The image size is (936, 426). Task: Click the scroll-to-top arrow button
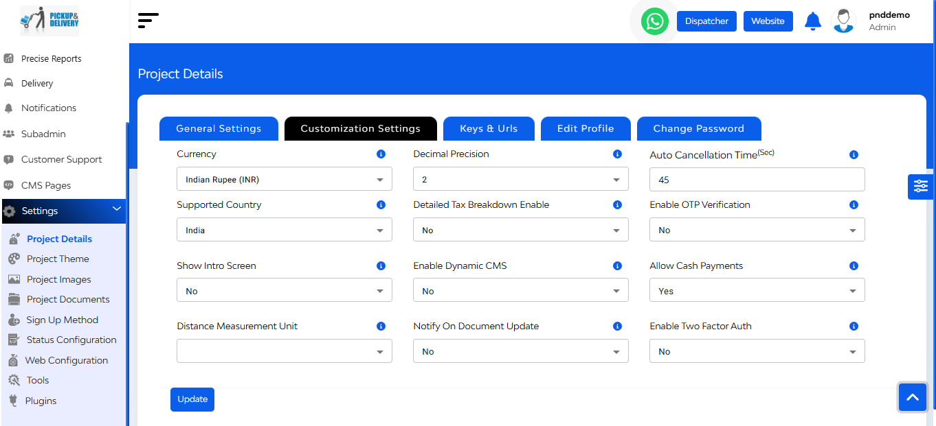tap(913, 397)
